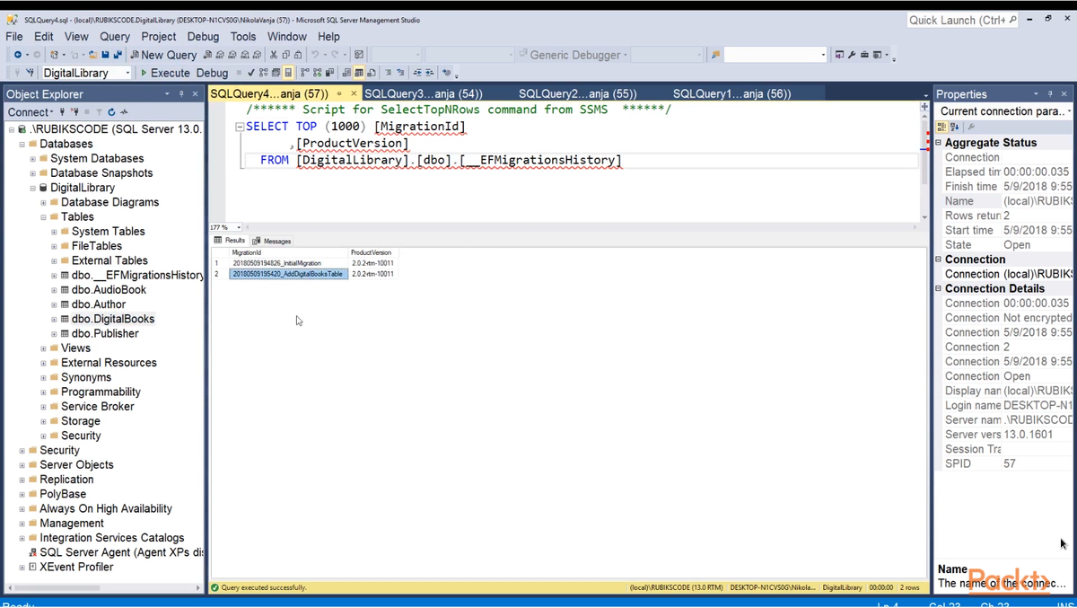Click the Decrease Indent icon
The width and height of the screenshot is (1077, 608).
point(417,73)
